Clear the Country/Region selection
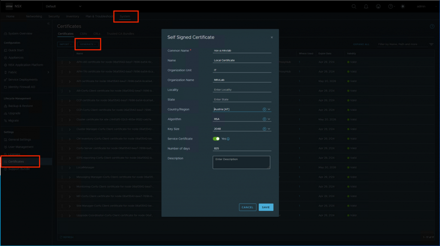The height and width of the screenshot is (246, 440). pyautogui.click(x=264, y=109)
